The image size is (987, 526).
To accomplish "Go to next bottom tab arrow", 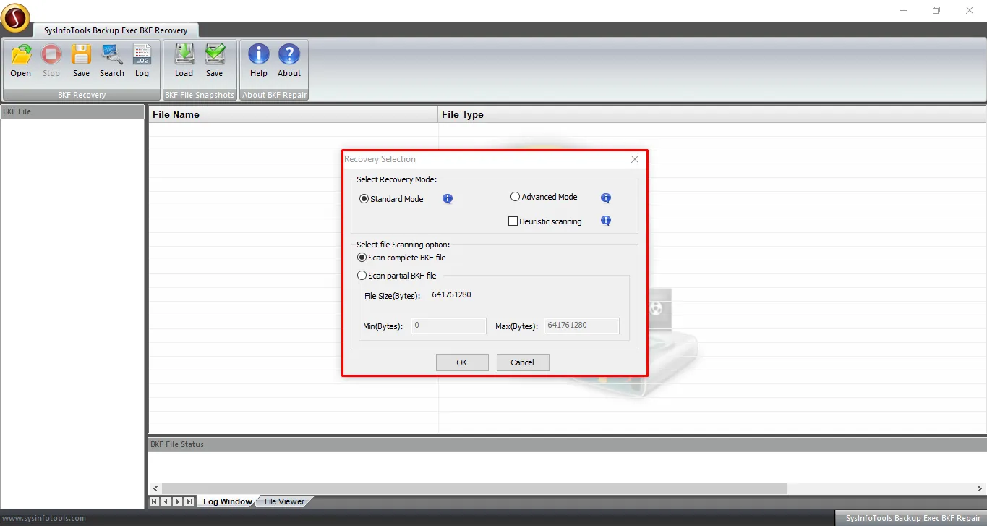I will click(177, 501).
